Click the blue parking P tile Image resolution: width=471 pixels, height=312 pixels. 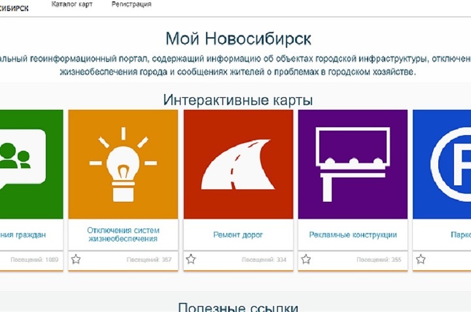coord(442,164)
